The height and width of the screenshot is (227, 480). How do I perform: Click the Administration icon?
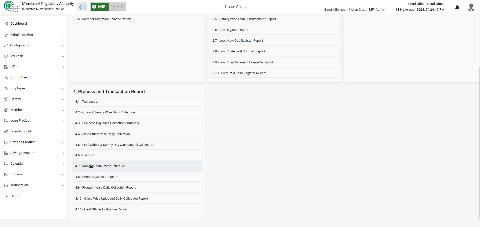click(x=6, y=35)
